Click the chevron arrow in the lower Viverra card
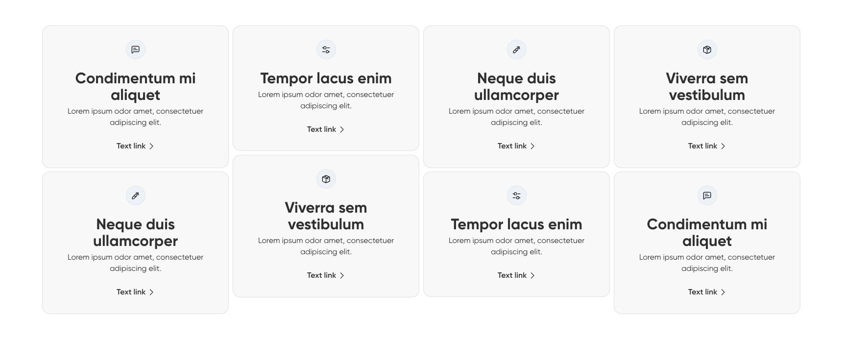Viewport: 843px width, 341px height. point(342,275)
